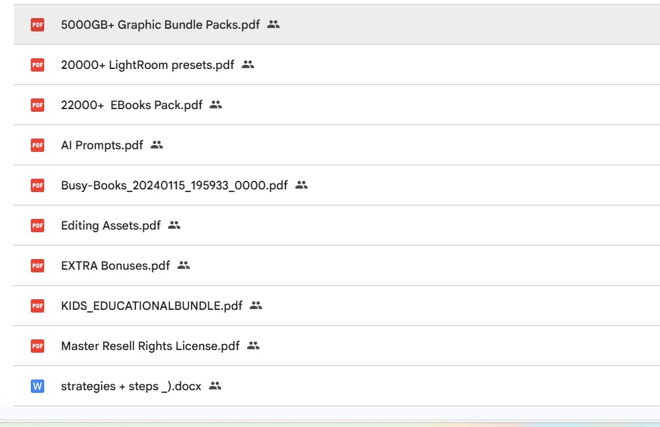660x427 pixels.
Task: Click PDF icon beside EXTRA Bonuses.pdf
Action: coord(38,266)
